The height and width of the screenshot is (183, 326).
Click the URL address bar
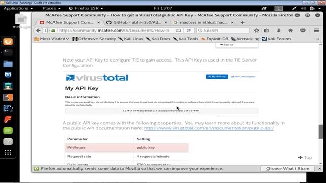[x=114, y=30]
